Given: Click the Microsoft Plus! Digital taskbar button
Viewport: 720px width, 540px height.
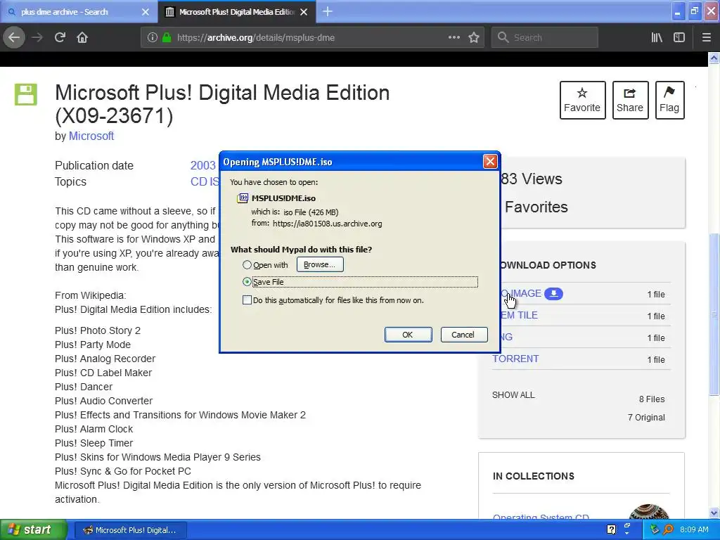Looking at the screenshot, I should point(130,530).
